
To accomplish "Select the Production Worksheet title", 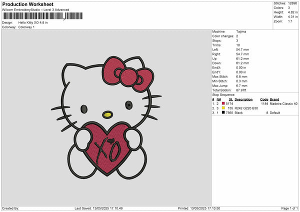I will (x=27, y=4).
